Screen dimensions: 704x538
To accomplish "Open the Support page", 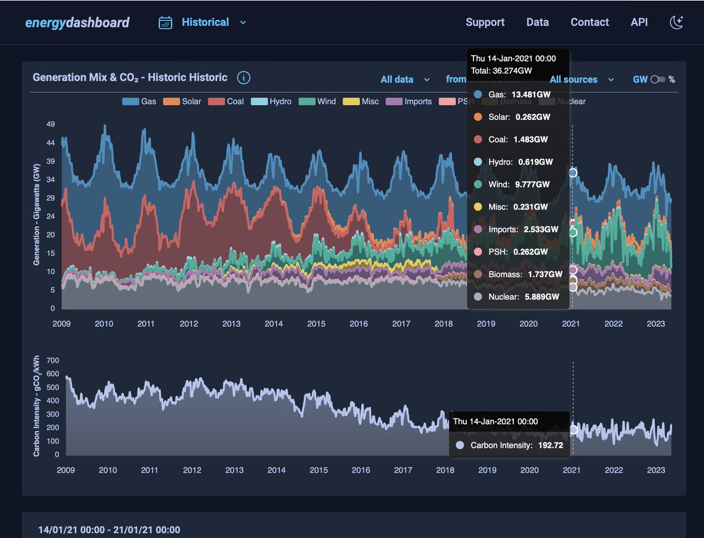I will 485,22.
